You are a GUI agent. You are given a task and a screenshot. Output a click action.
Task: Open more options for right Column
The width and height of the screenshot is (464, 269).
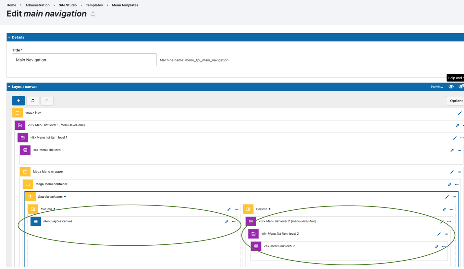pos(451,209)
